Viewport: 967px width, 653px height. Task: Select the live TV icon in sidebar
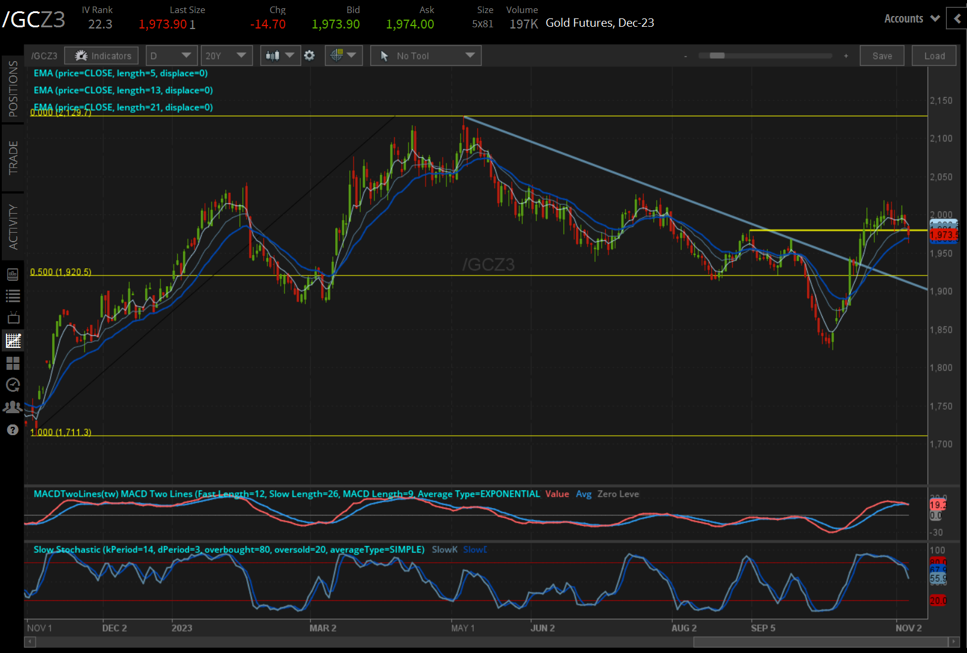pyautogui.click(x=13, y=318)
